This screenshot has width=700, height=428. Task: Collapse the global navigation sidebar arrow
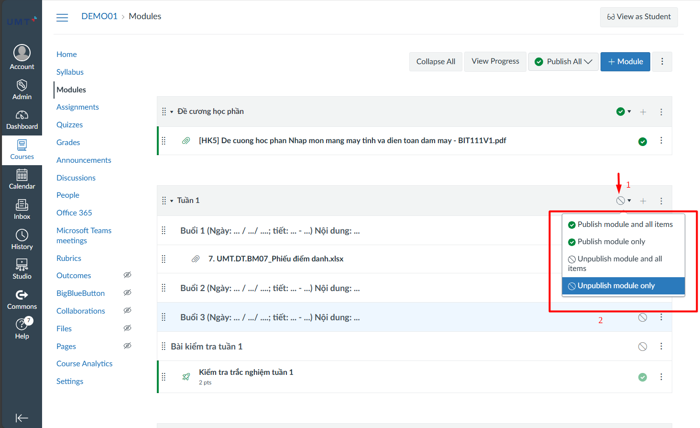click(22, 418)
